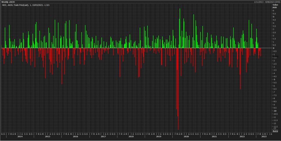Click the Auto scale button
281x141 pixels.
(x=275, y=131)
